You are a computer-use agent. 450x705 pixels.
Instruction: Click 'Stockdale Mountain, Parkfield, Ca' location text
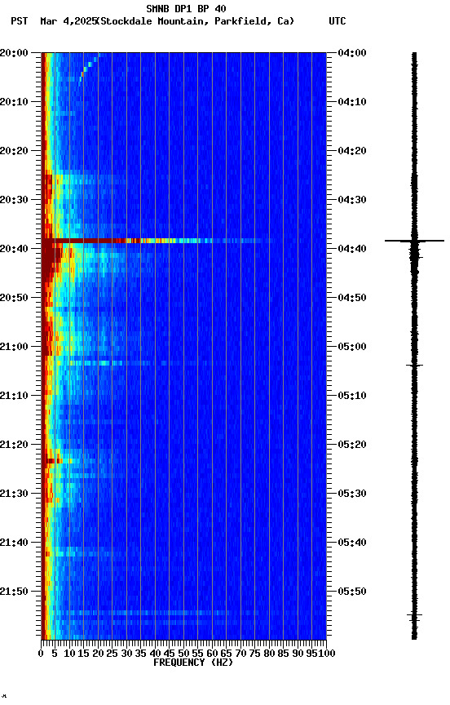click(x=196, y=21)
